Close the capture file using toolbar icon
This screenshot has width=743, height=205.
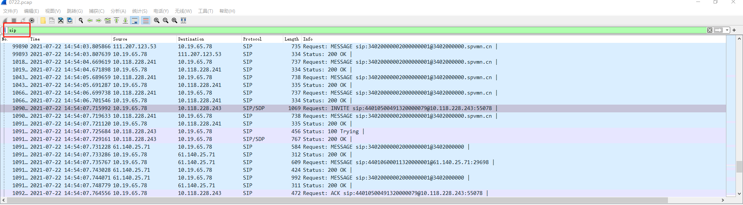tap(61, 20)
